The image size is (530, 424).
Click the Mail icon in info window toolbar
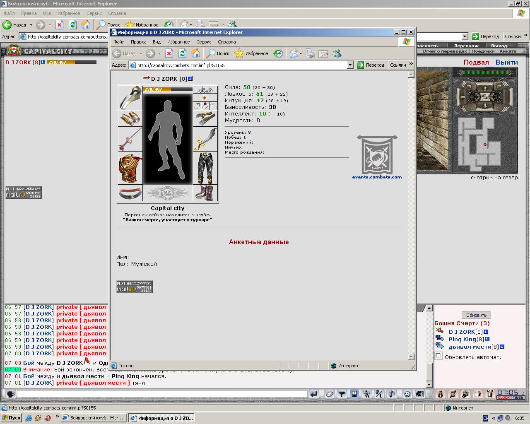pos(293,53)
